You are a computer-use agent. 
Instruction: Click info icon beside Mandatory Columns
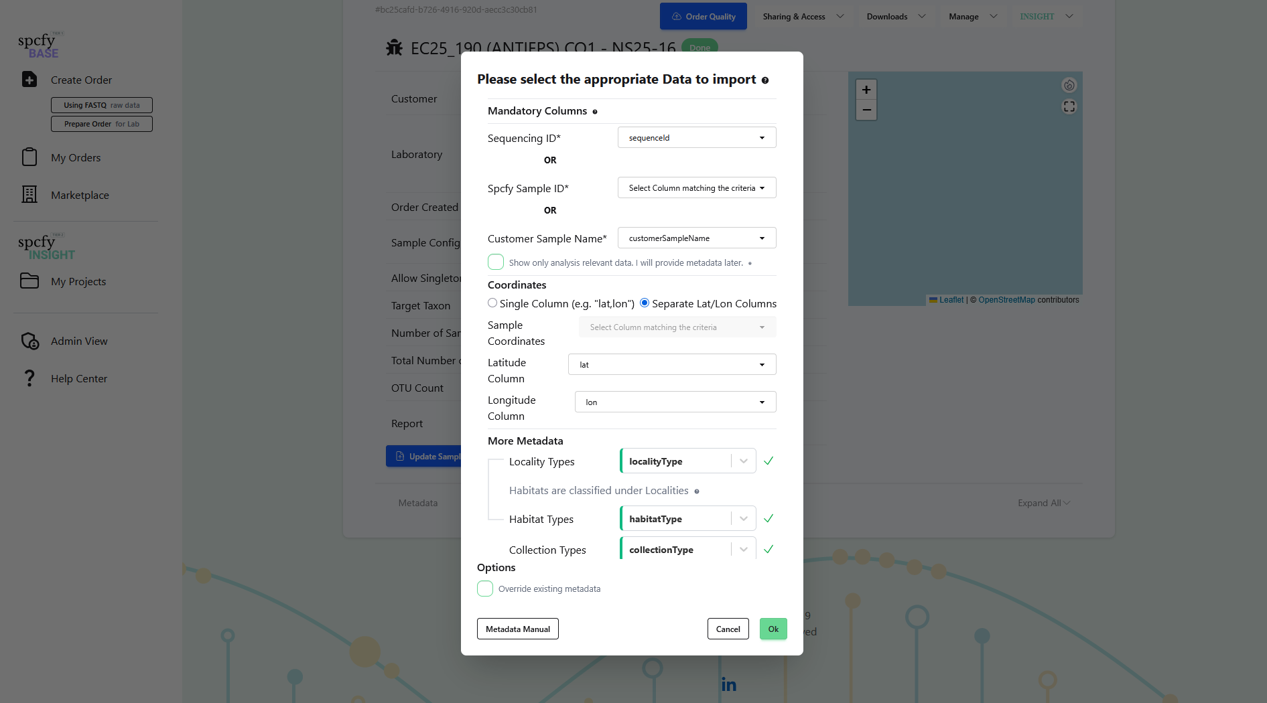594,112
